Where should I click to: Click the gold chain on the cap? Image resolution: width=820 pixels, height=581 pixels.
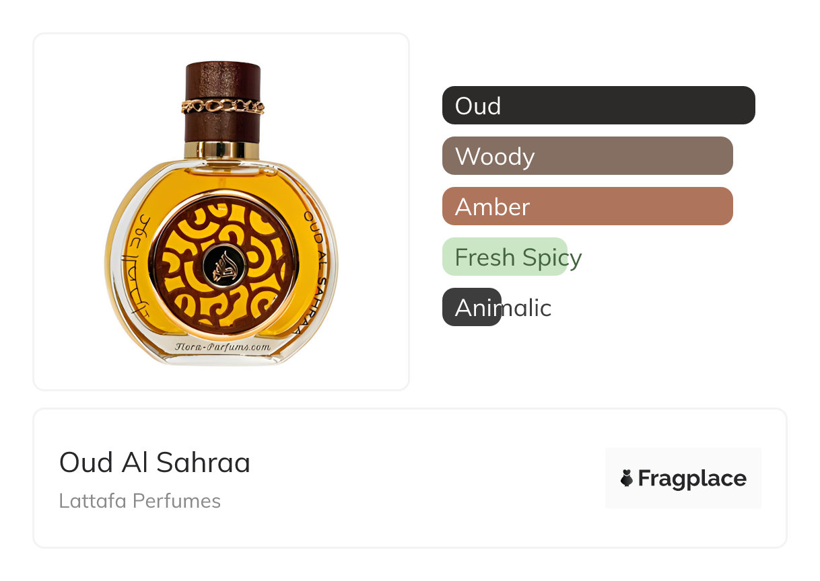point(222,106)
